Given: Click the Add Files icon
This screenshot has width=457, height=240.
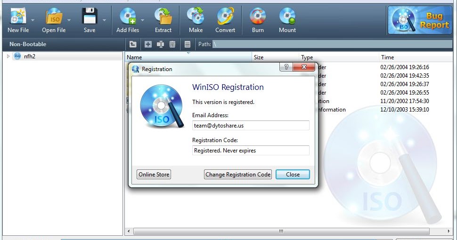Looking at the screenshot, I should (x=128, y=16).
